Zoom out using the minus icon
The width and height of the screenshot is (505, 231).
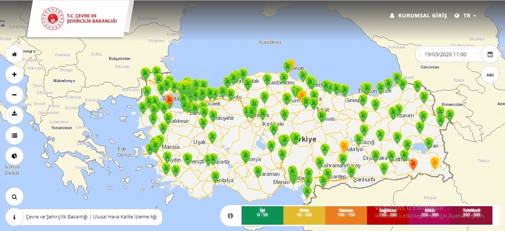(x=14, y=95)
